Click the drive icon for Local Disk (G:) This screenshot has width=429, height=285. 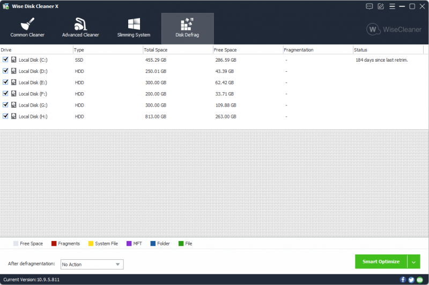click(x=14, y=105)
